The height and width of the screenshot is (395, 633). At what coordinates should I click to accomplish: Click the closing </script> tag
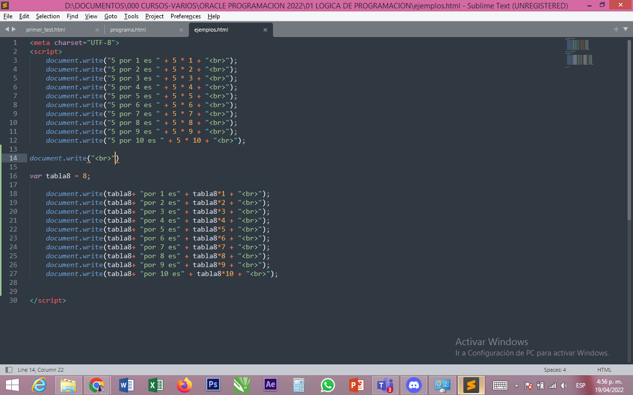[x=47, y=300]
